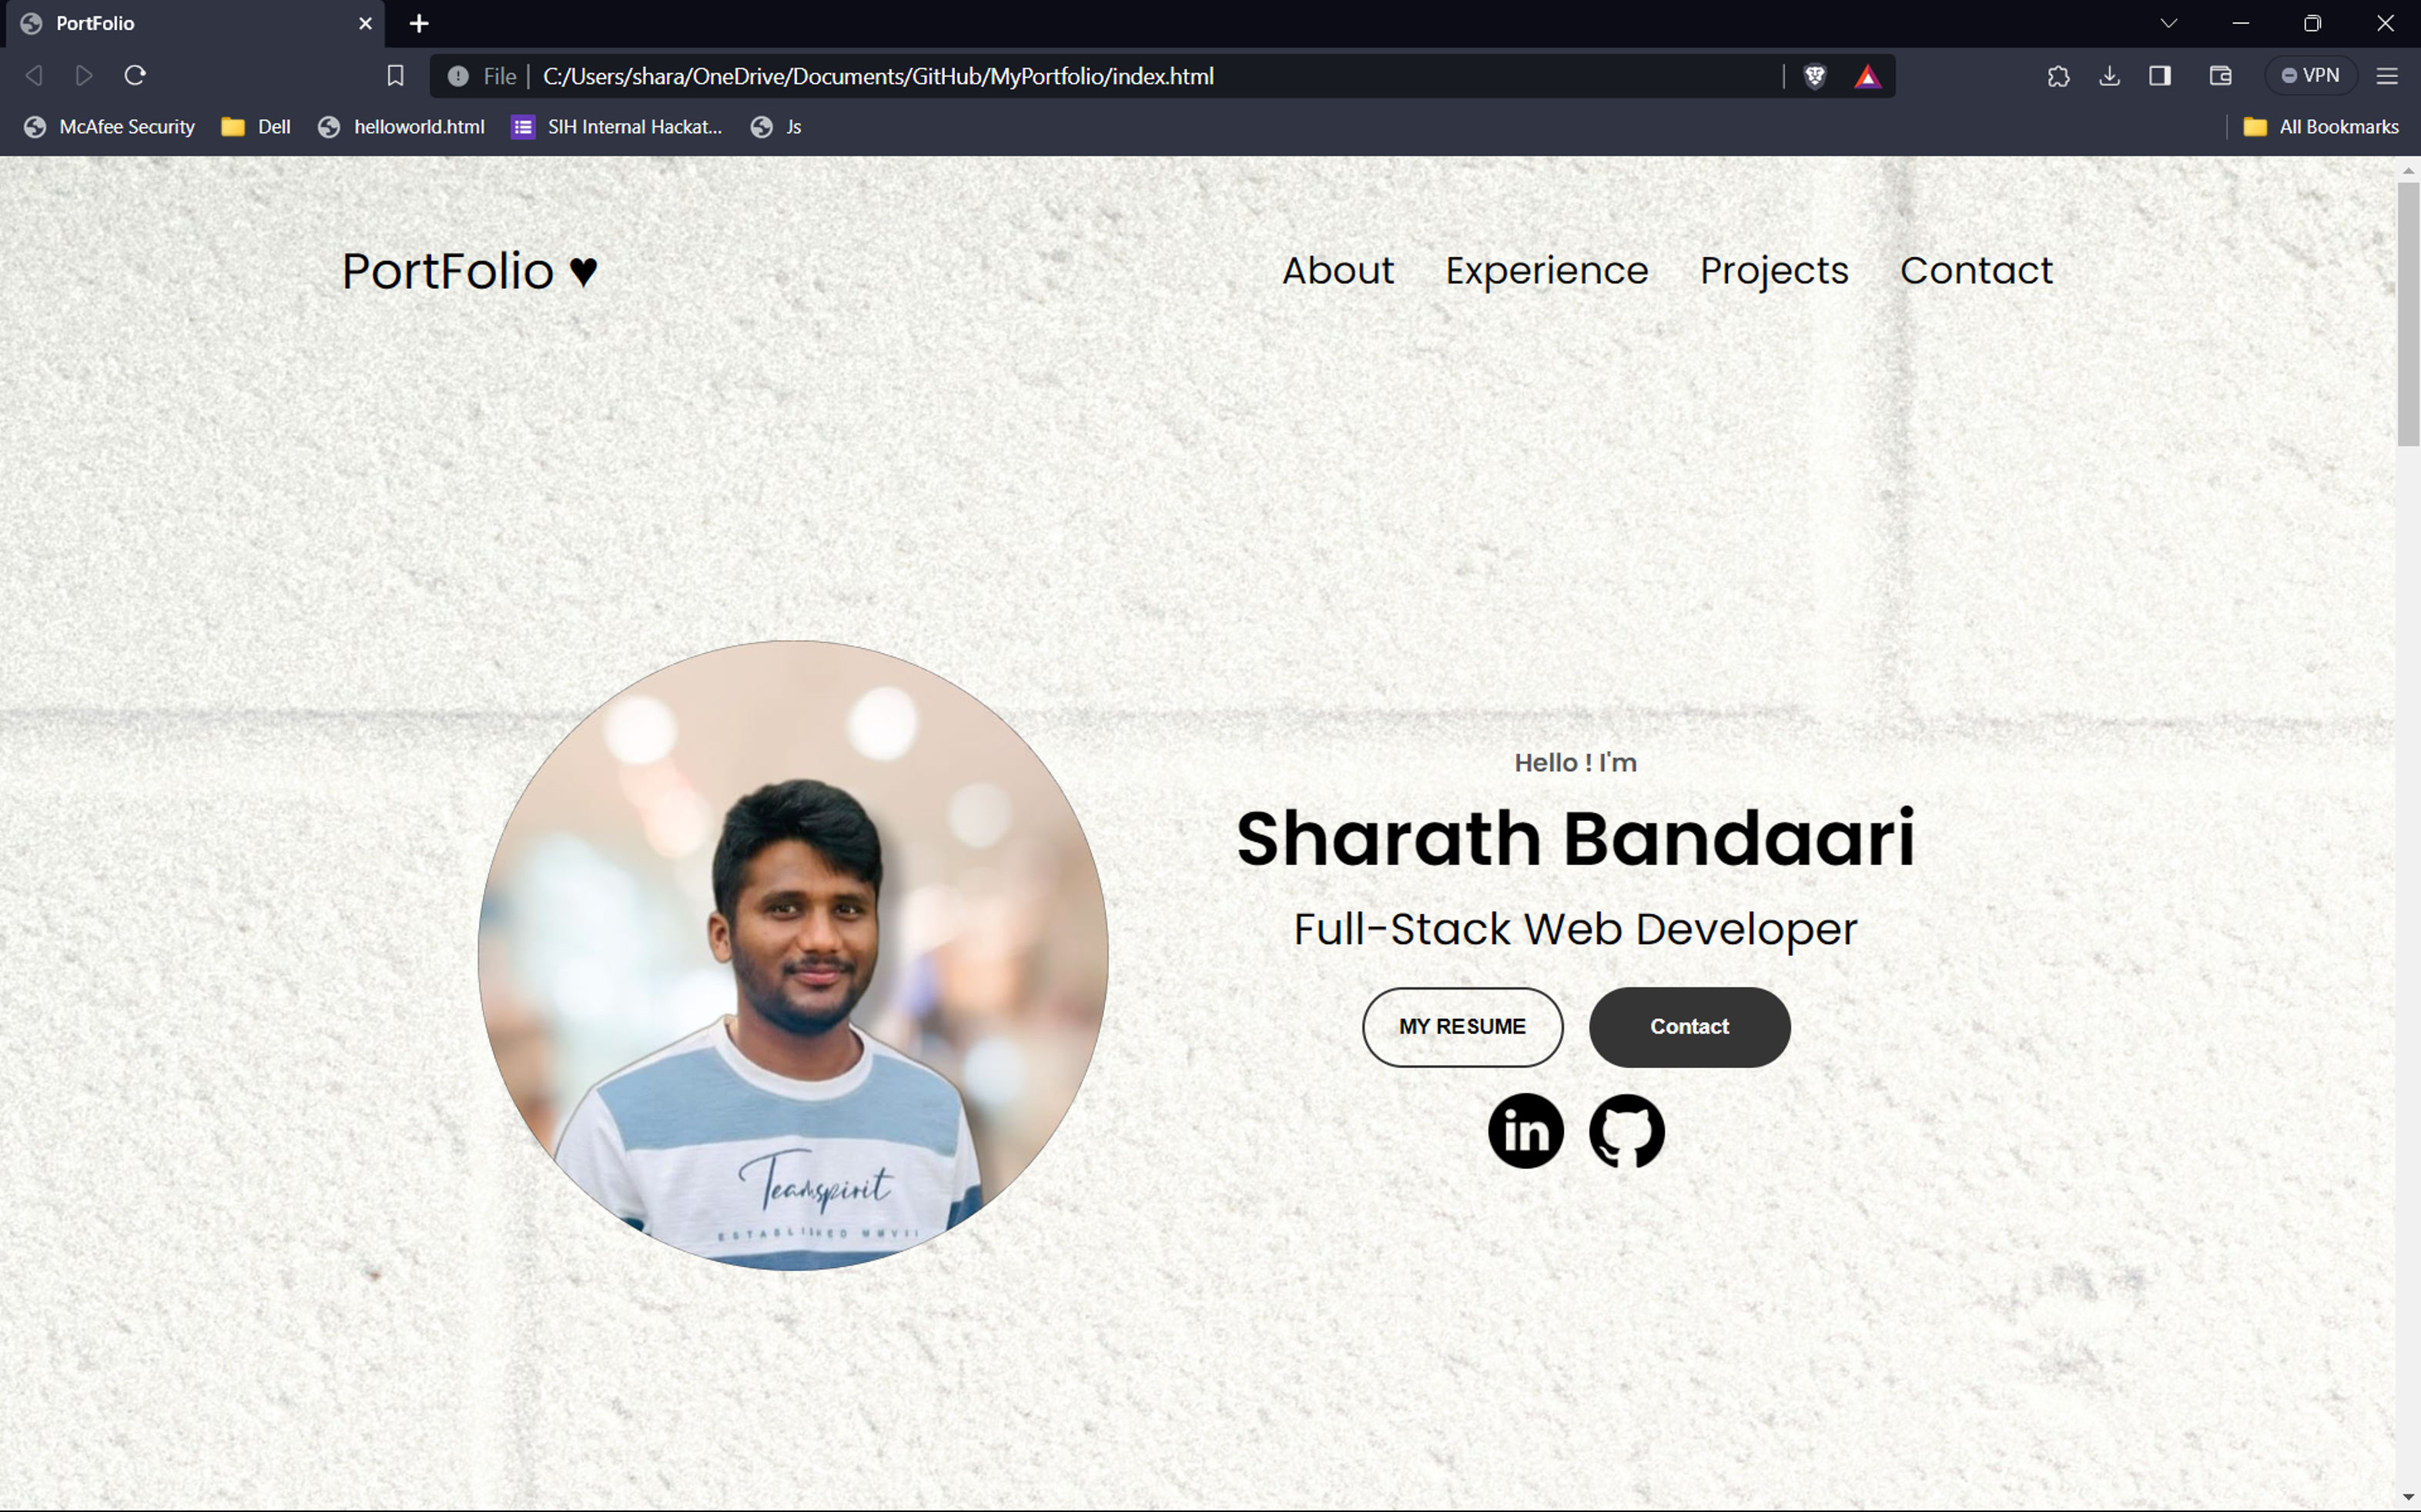Open a new tab with plus icon
Viewport: 2421px width, 1512px height.
pos(419,23)
